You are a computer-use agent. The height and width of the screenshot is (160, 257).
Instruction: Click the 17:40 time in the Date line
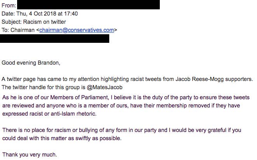(x=71, y=14)
